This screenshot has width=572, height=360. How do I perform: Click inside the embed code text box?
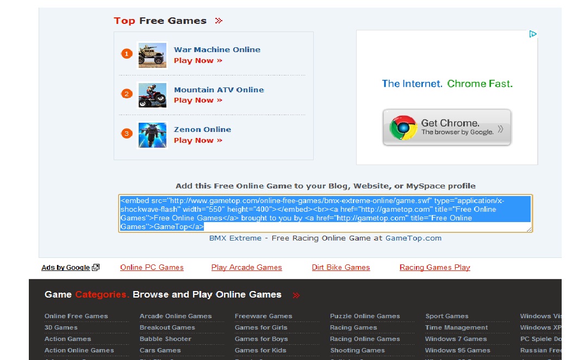(x=325, y=213)
